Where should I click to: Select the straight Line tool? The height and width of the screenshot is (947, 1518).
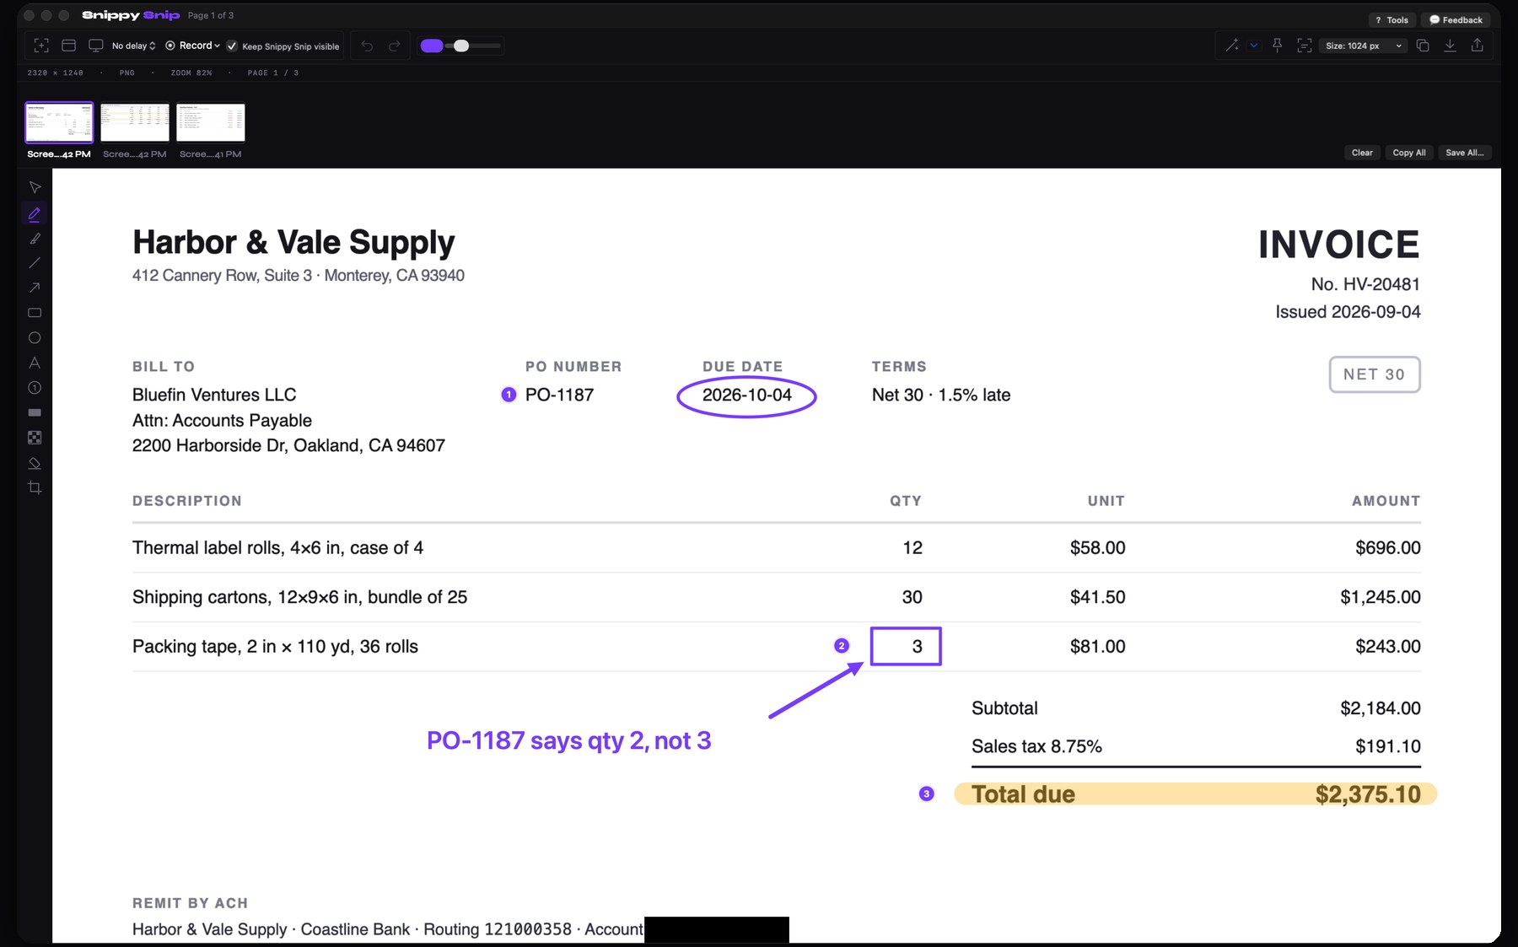[35, 263]
